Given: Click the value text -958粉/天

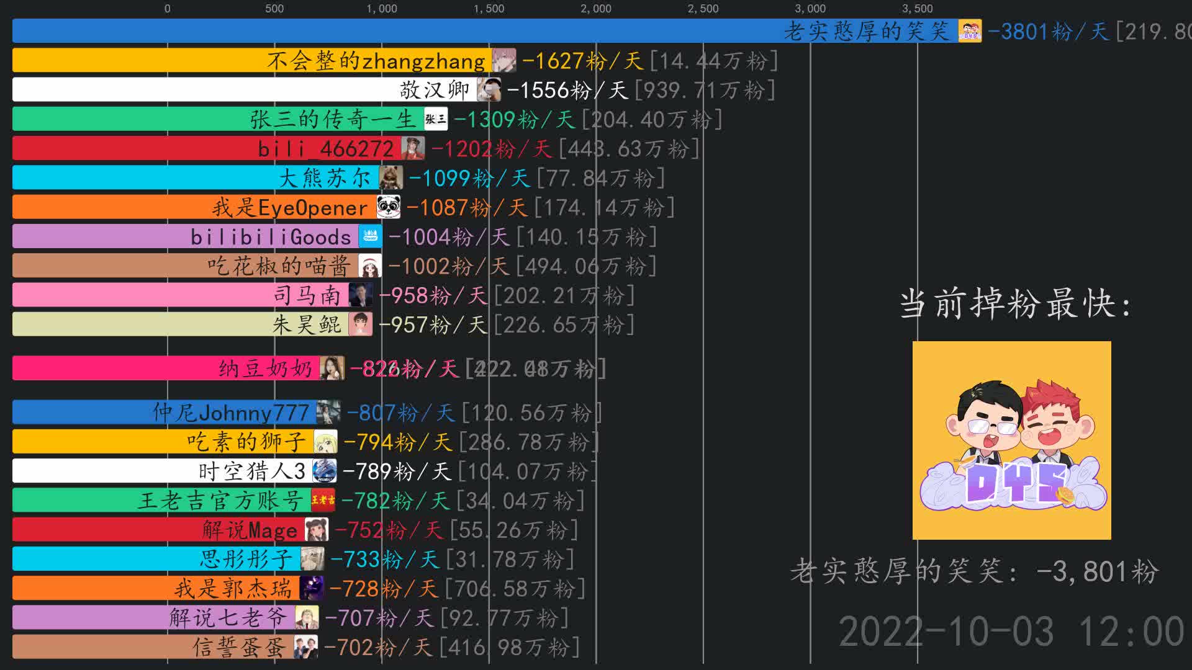Looking at the screenshot, I should click(433, 295).
